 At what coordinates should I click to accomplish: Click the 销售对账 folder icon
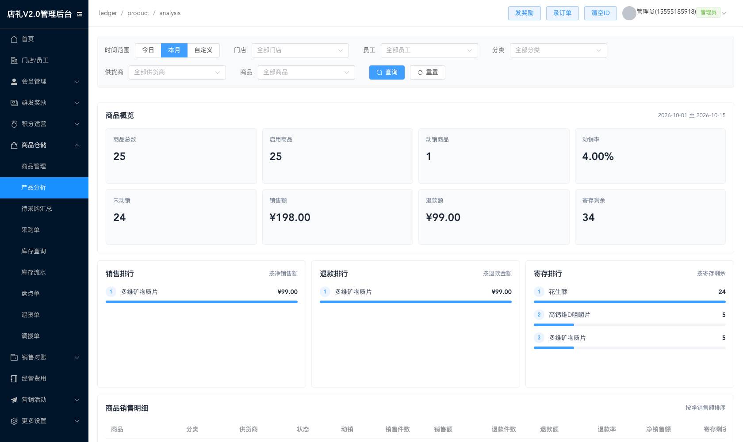[x=14, y=358]
